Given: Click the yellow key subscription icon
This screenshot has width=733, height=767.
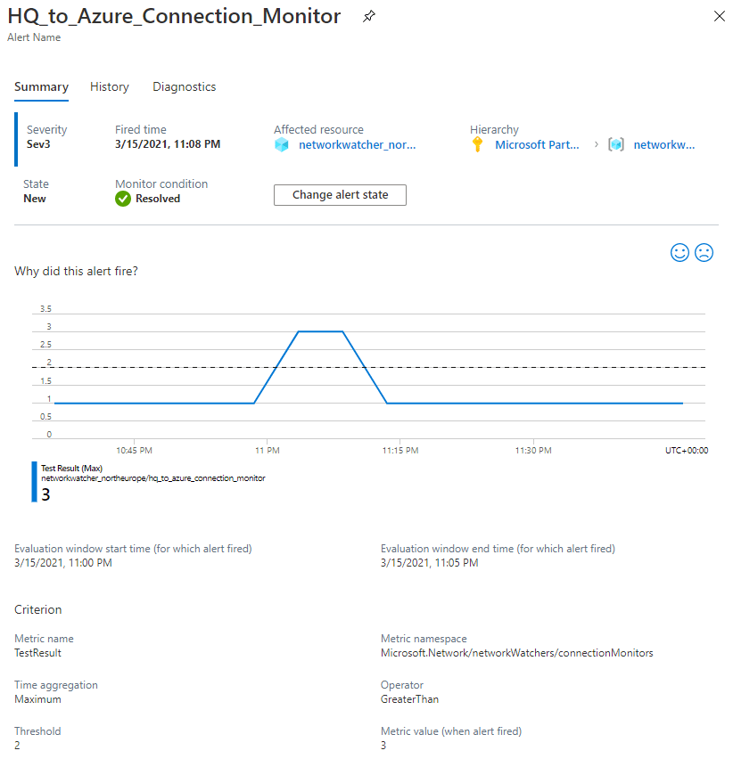Looking at the screenshot, I should 478,144.
